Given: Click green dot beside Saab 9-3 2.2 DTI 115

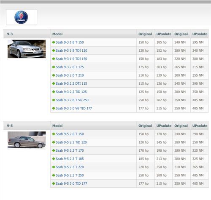Looking at the screenshot, I should pos(54,83).
